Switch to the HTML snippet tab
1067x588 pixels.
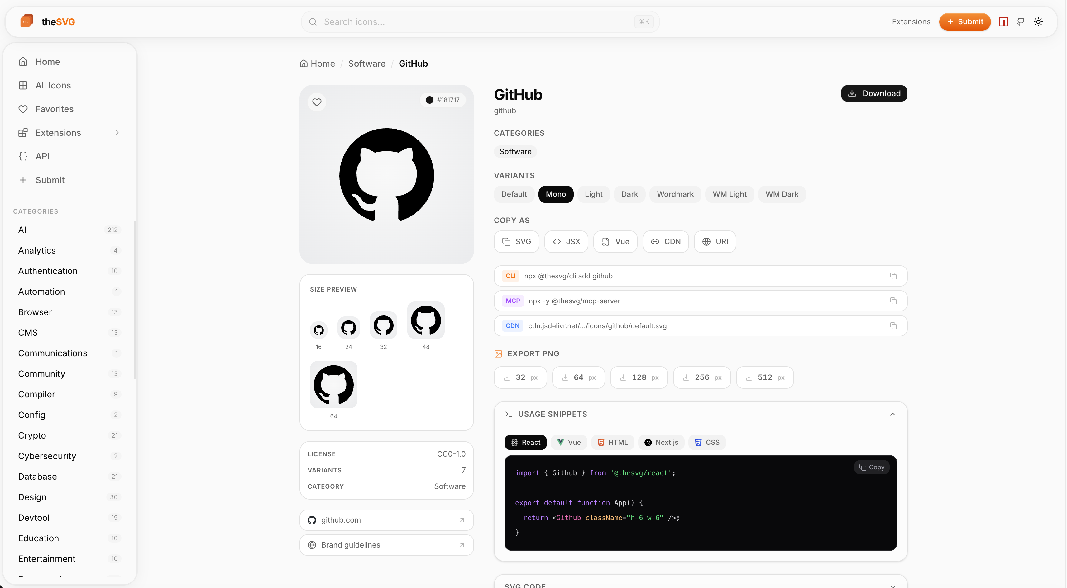pos(613,442)
